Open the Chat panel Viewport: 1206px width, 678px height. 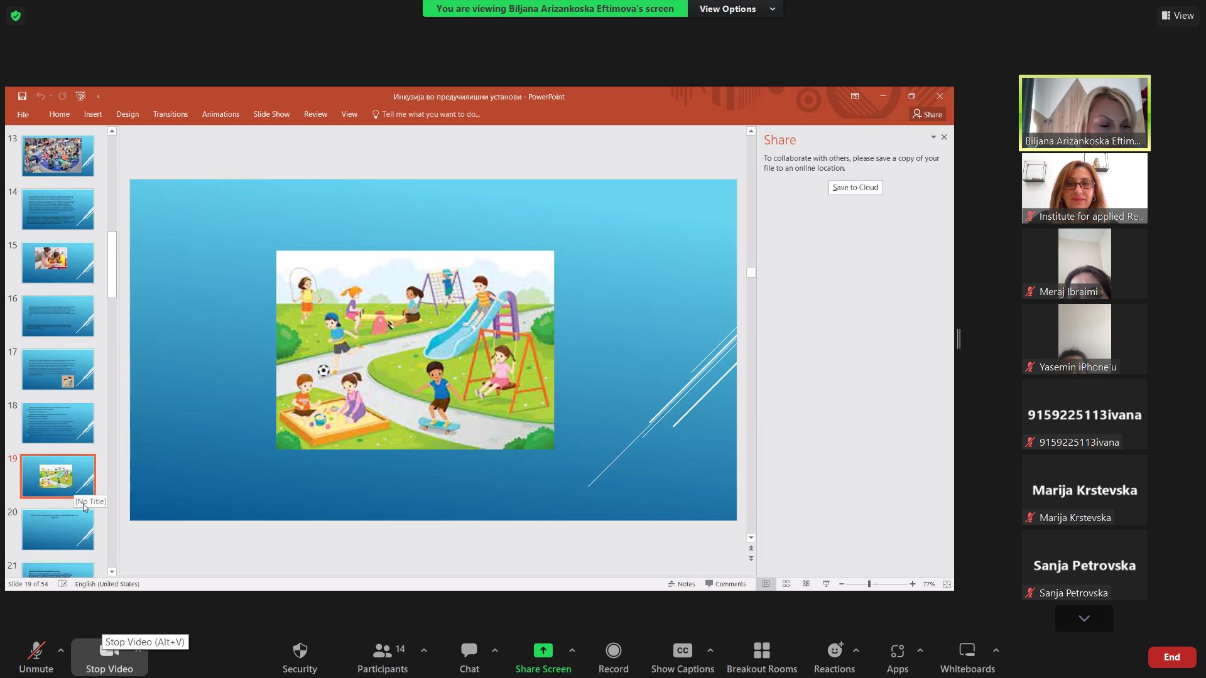[x=469, y=657]
